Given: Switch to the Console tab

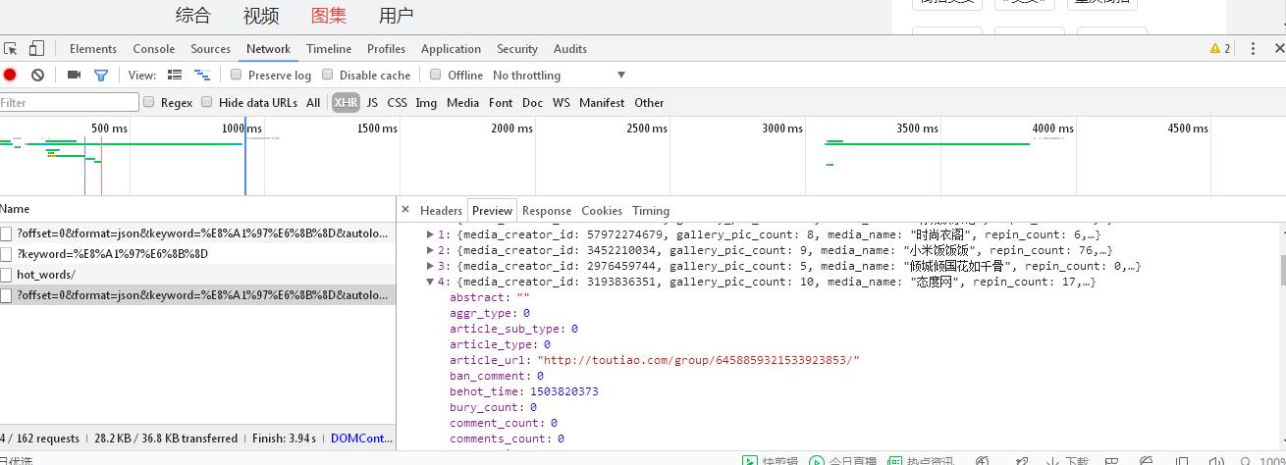Looking at the screenshot, I should pyautogui.click(x=154, y=48).
